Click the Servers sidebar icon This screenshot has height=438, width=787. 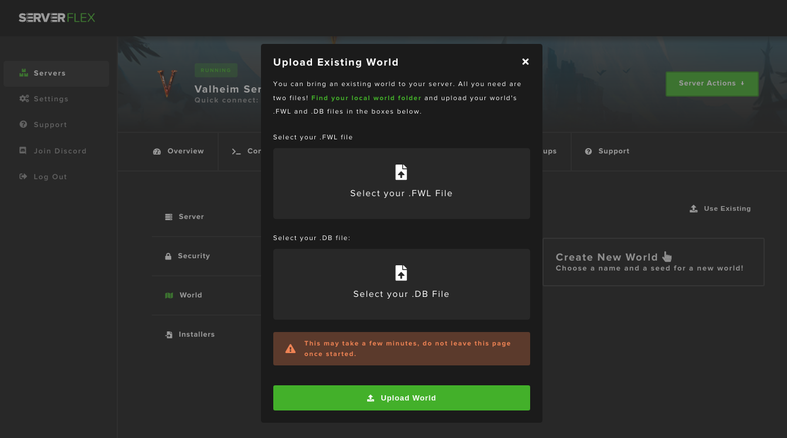click(24, 73)
